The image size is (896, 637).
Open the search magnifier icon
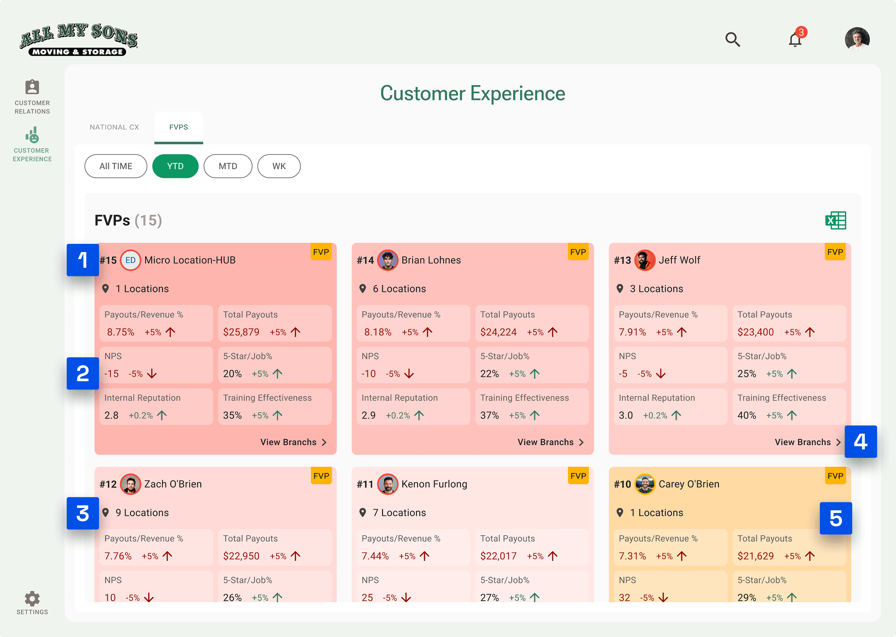click(732, 39)
